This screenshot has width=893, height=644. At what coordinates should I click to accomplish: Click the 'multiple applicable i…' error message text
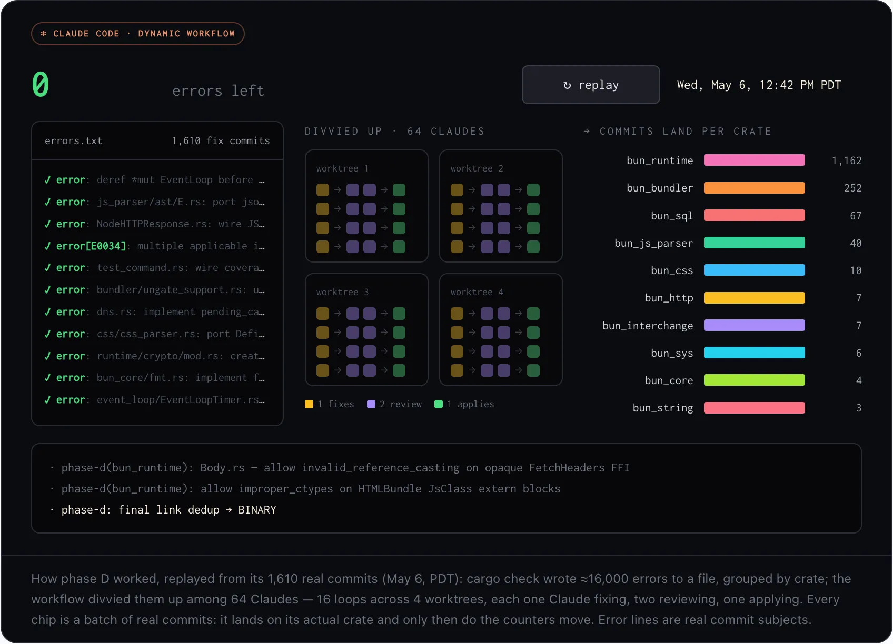[201, 246]
